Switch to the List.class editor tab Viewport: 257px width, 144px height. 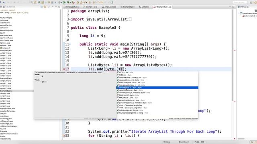point(144,7)
